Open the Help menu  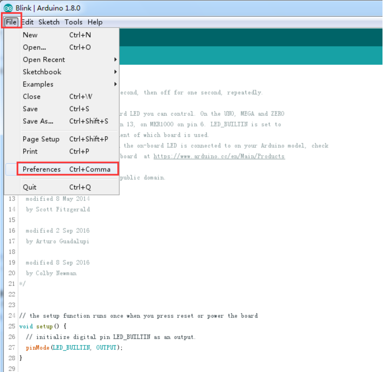click(95, 22)
